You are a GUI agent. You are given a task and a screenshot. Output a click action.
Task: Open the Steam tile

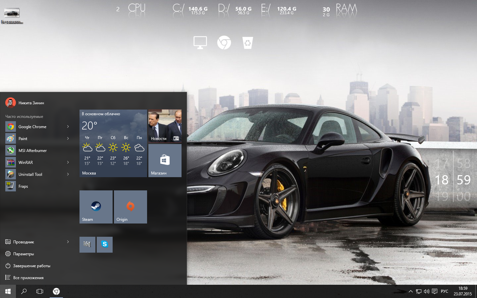pos(96,207)
